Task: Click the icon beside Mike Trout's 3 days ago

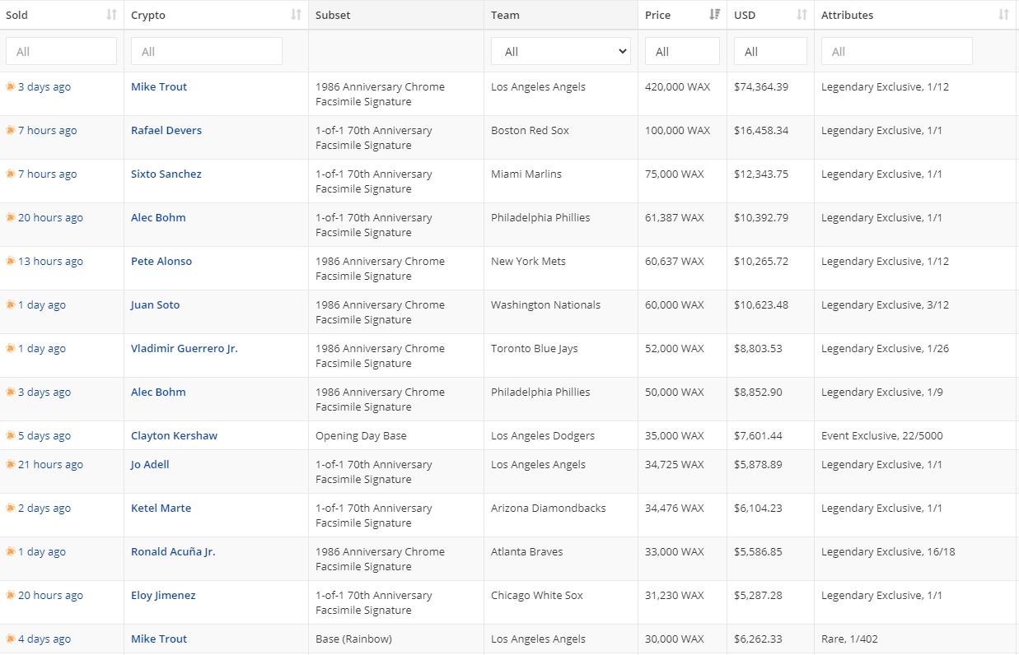Action: tap(11, 86)
